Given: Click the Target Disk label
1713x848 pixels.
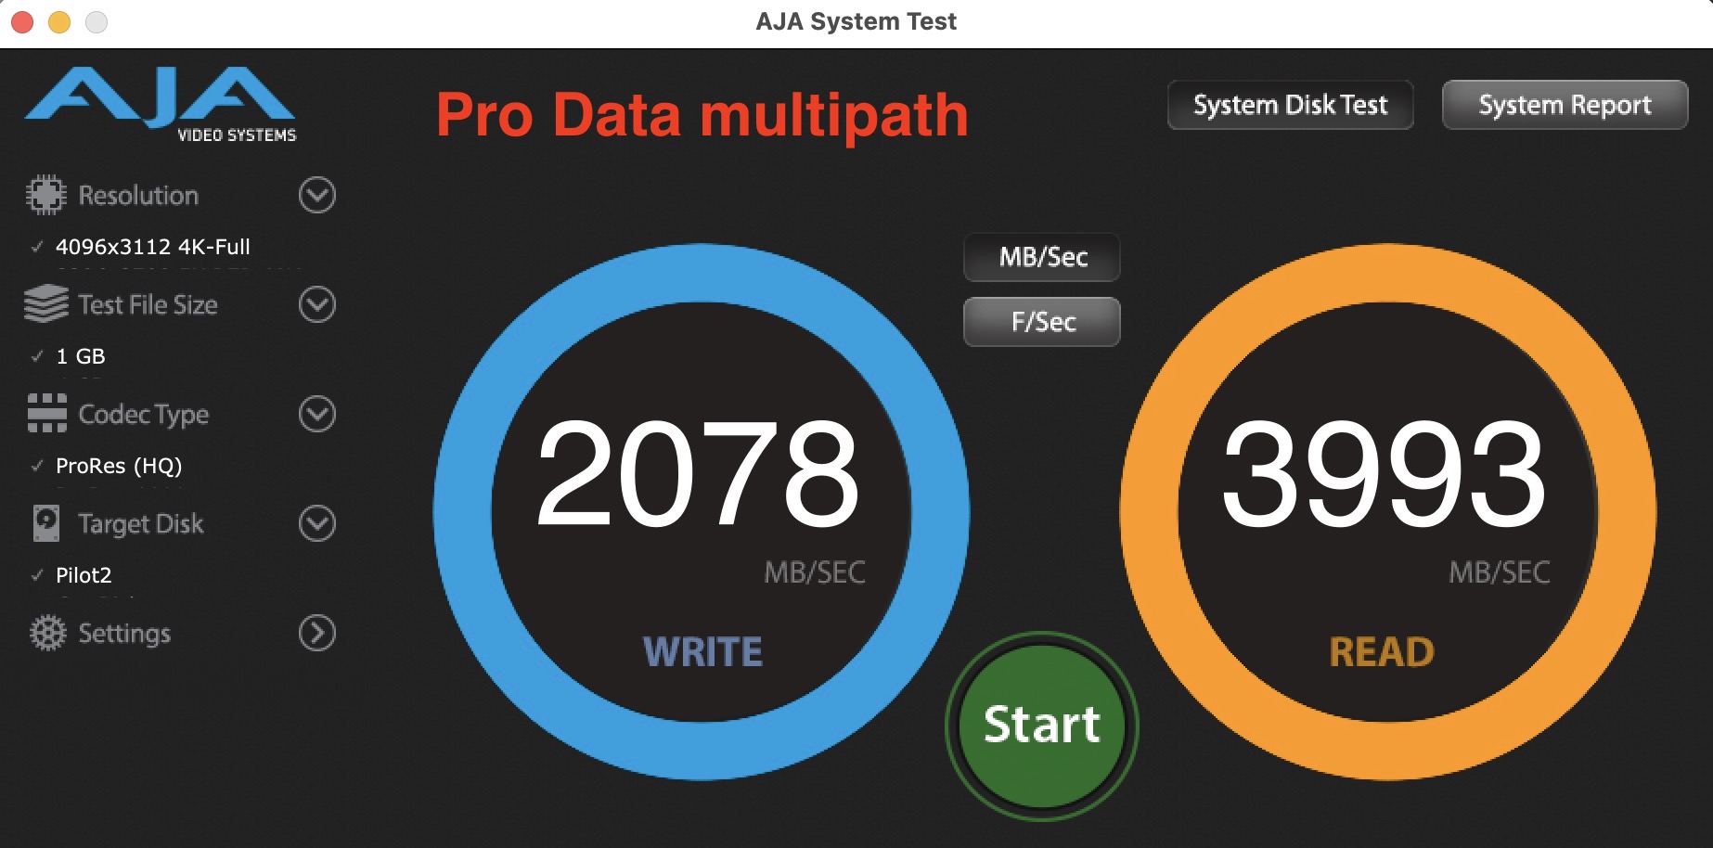Looking at the screenshot, I should pos(141,524).
